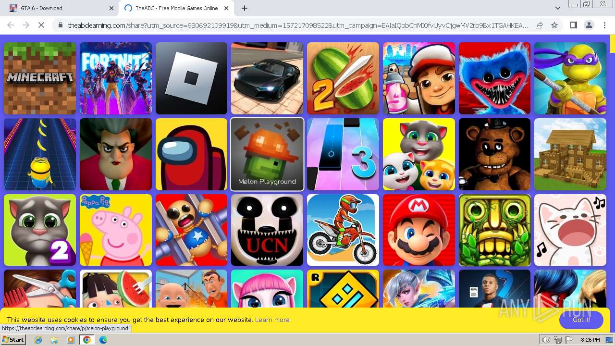Go forward to next page

click(26, 25)
